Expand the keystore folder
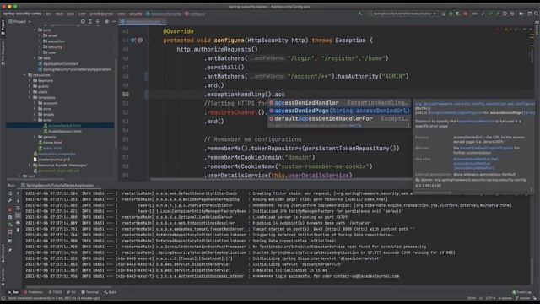 click(x=30, y=81)
